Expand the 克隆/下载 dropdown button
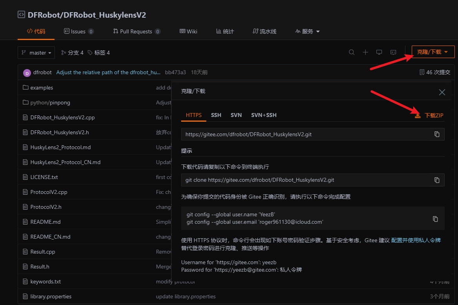This screenshot has width=458, height=305. tap(433, 52)
